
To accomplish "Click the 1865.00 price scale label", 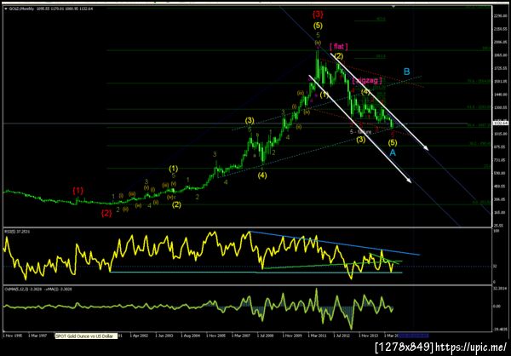I will pyautogui.click(x=499, y=56).
